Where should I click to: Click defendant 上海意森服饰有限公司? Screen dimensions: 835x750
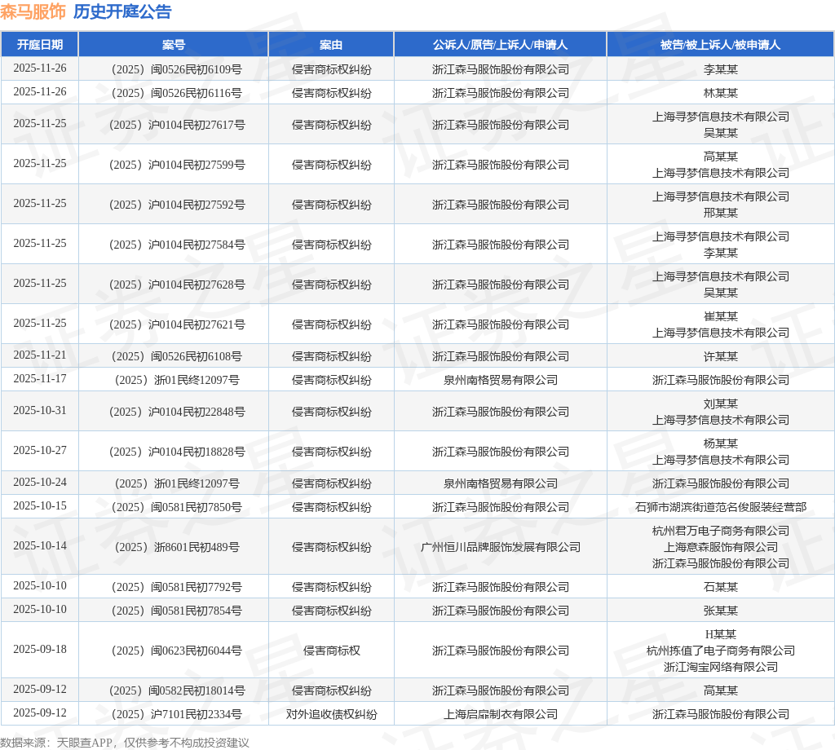[721, 547]
